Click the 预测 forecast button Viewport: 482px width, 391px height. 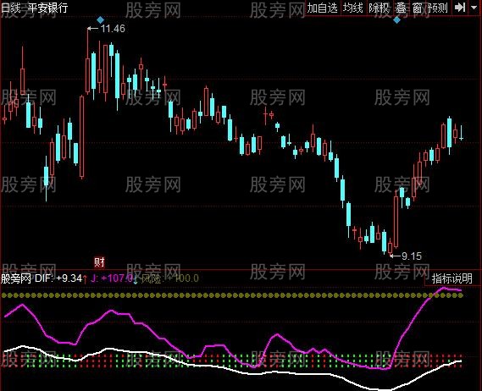(438, 8)
